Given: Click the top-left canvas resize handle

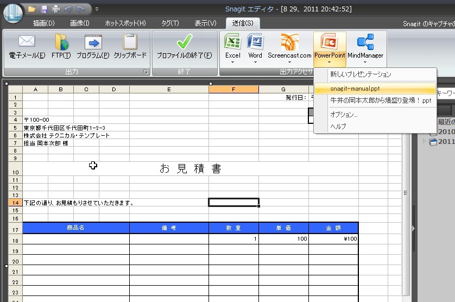Looking at the screenshot, I should [x=7, y=84].
